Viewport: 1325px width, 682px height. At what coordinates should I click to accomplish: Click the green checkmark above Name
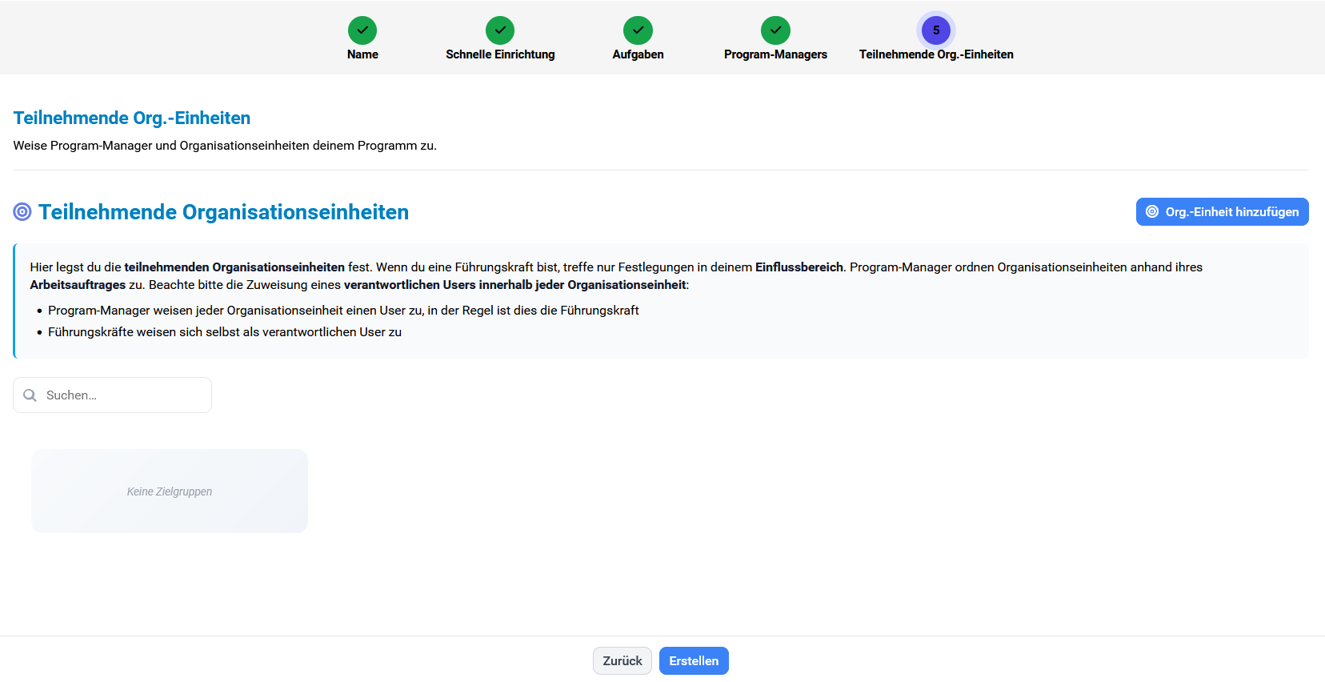(362, 30)
